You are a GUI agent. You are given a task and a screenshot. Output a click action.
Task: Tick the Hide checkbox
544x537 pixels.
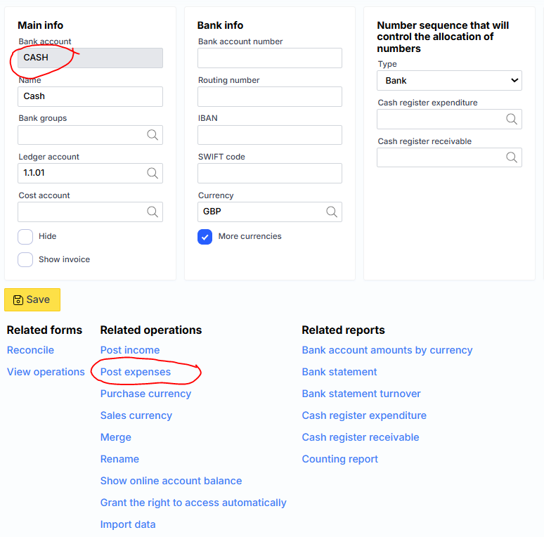point(25,237)
